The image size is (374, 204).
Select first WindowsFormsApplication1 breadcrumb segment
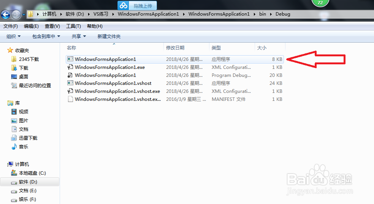(148, 14)
